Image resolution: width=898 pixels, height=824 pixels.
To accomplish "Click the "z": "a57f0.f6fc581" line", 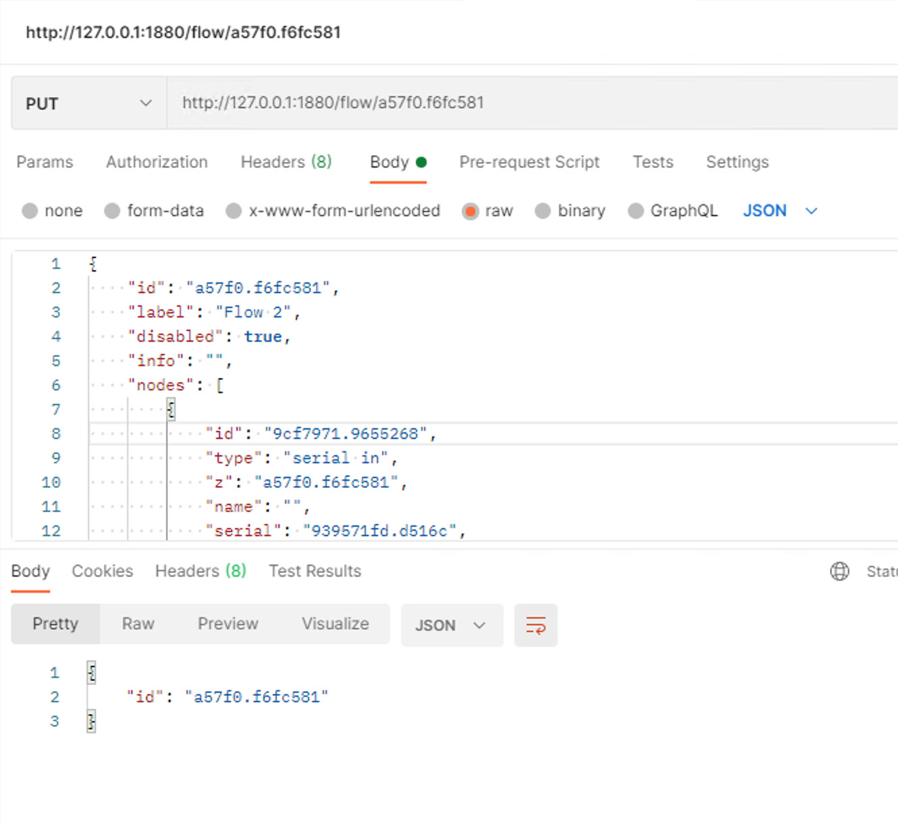I will point(306,482).
